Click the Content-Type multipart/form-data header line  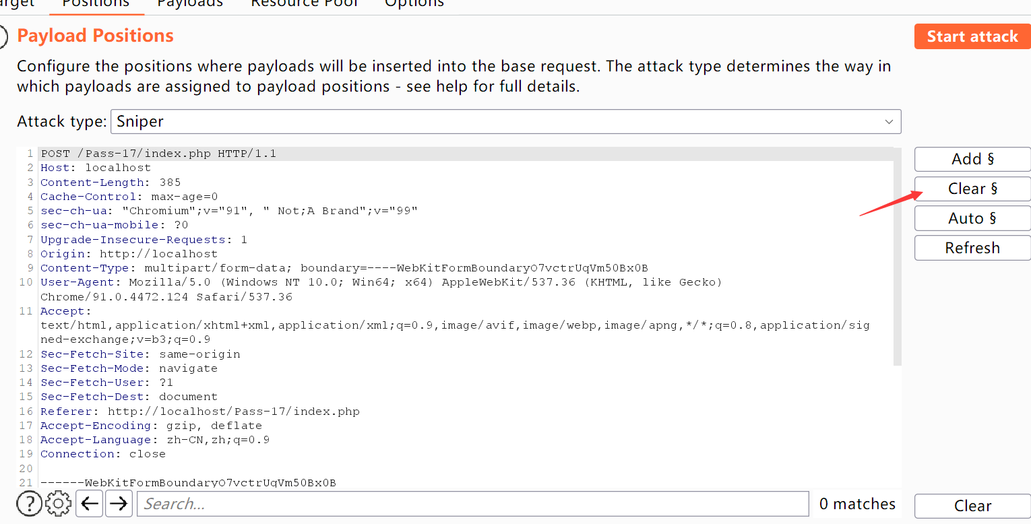click(x=344, y=268)
